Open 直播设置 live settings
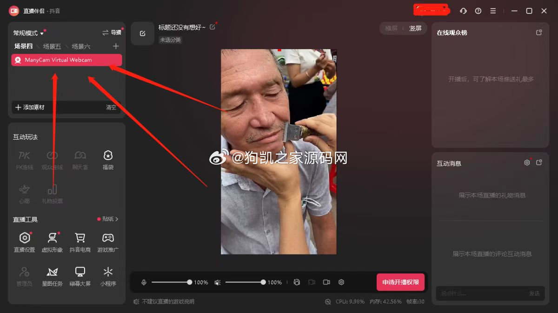Viewport: 558px width, 313px height. 24,243
